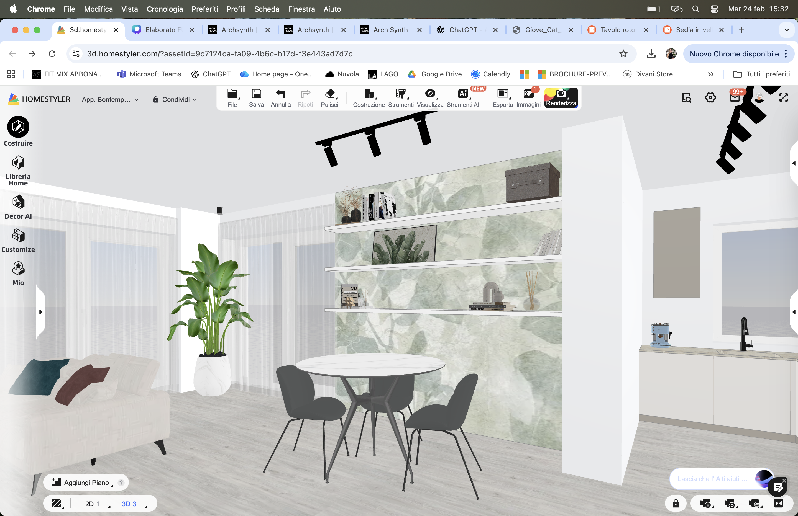Switch to 2D view mode

(x=89, y=504)
